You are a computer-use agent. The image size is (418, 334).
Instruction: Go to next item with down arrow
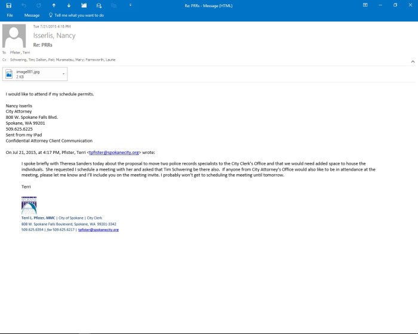[69, 5]
